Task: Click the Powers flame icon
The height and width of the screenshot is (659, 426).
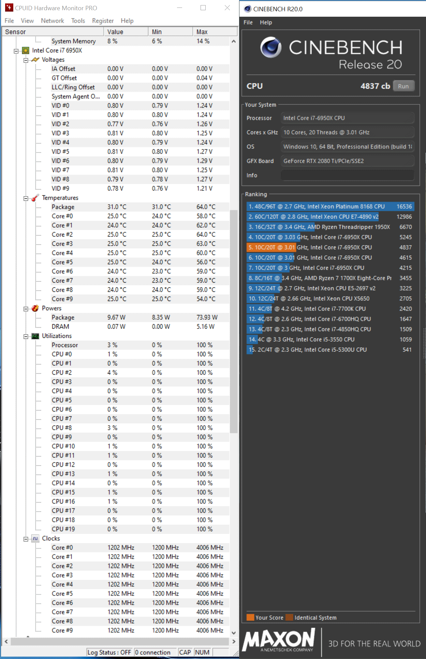Action: pyautogui.click(x=35, y=308)
